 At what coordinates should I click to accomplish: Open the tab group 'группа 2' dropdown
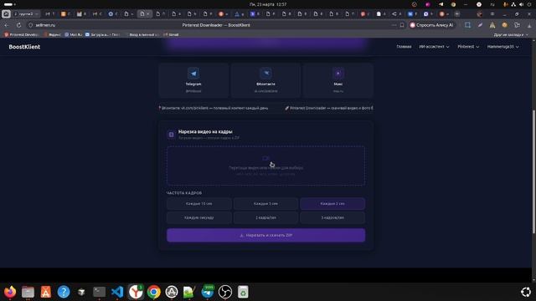(26, 14)
